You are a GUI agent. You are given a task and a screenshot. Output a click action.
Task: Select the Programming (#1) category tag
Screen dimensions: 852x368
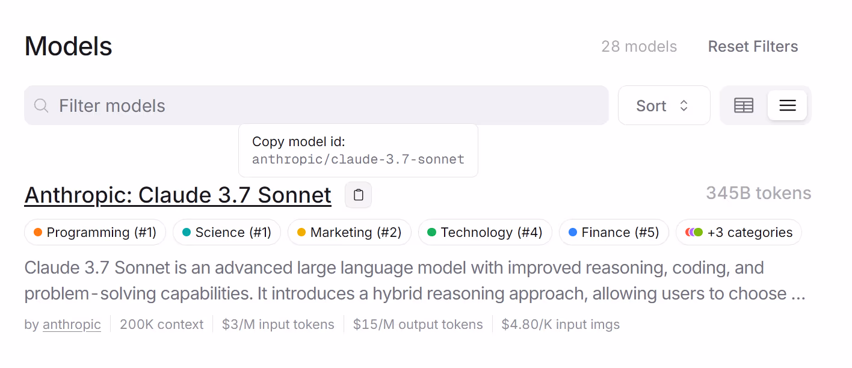click(x=95, y=232)
